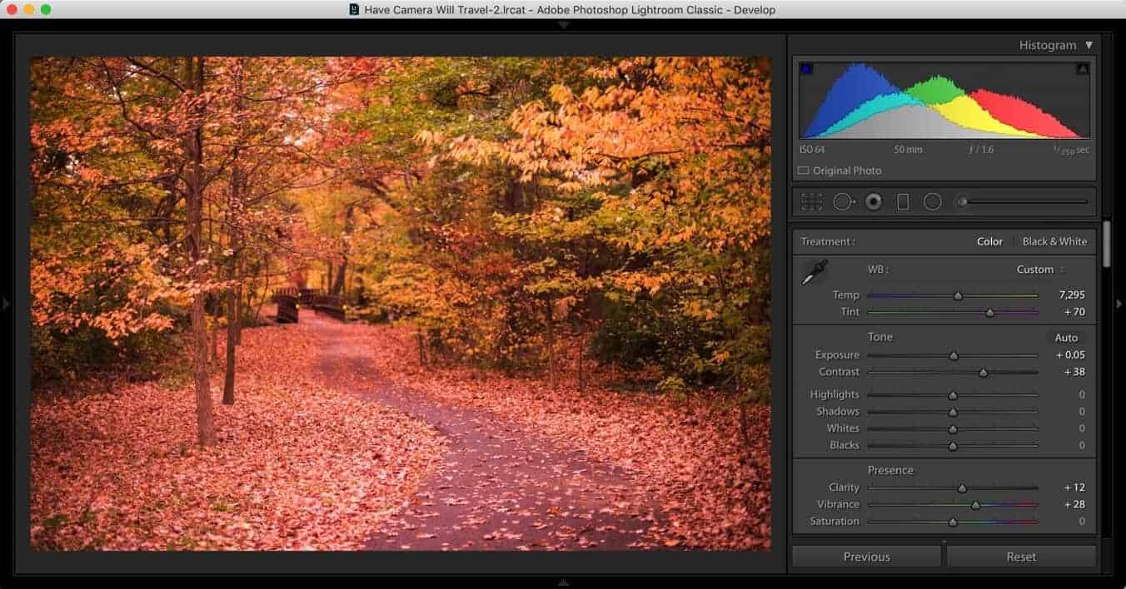Viewport: 1126px width, 589px height.
Task: Click the 'Treatment :' label
Action: (828, 241)
